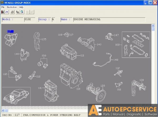Click the cylinder block illustration
Viewport: 158px width, 117px height.
coord(71,76)
